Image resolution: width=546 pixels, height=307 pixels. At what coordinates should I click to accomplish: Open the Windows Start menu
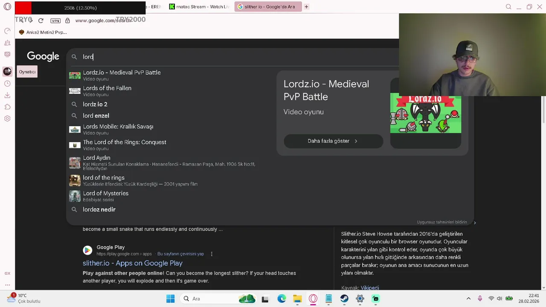(170, 298)
